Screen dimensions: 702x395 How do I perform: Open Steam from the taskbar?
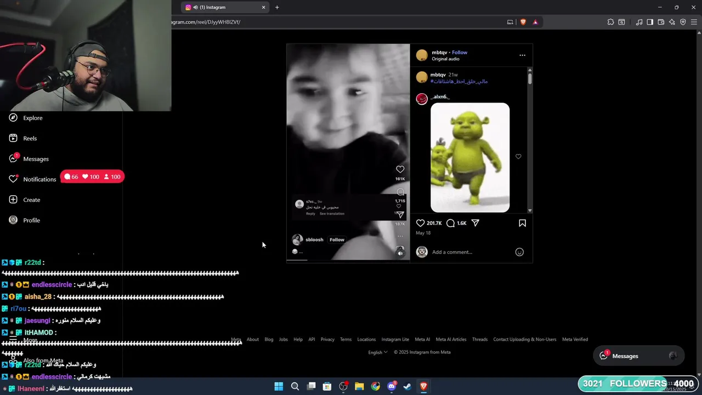click(x=407, y=386)
